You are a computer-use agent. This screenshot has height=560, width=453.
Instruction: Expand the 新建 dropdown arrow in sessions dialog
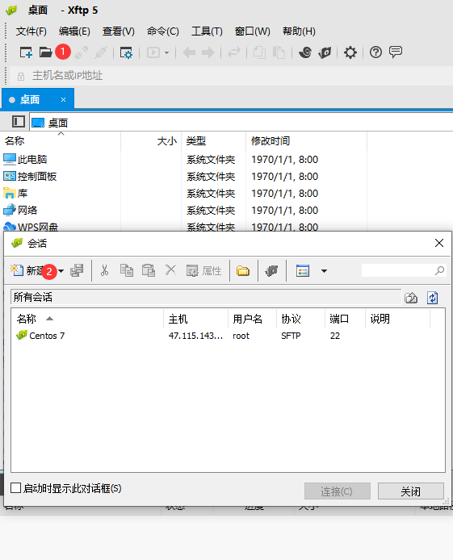[61, 271]
